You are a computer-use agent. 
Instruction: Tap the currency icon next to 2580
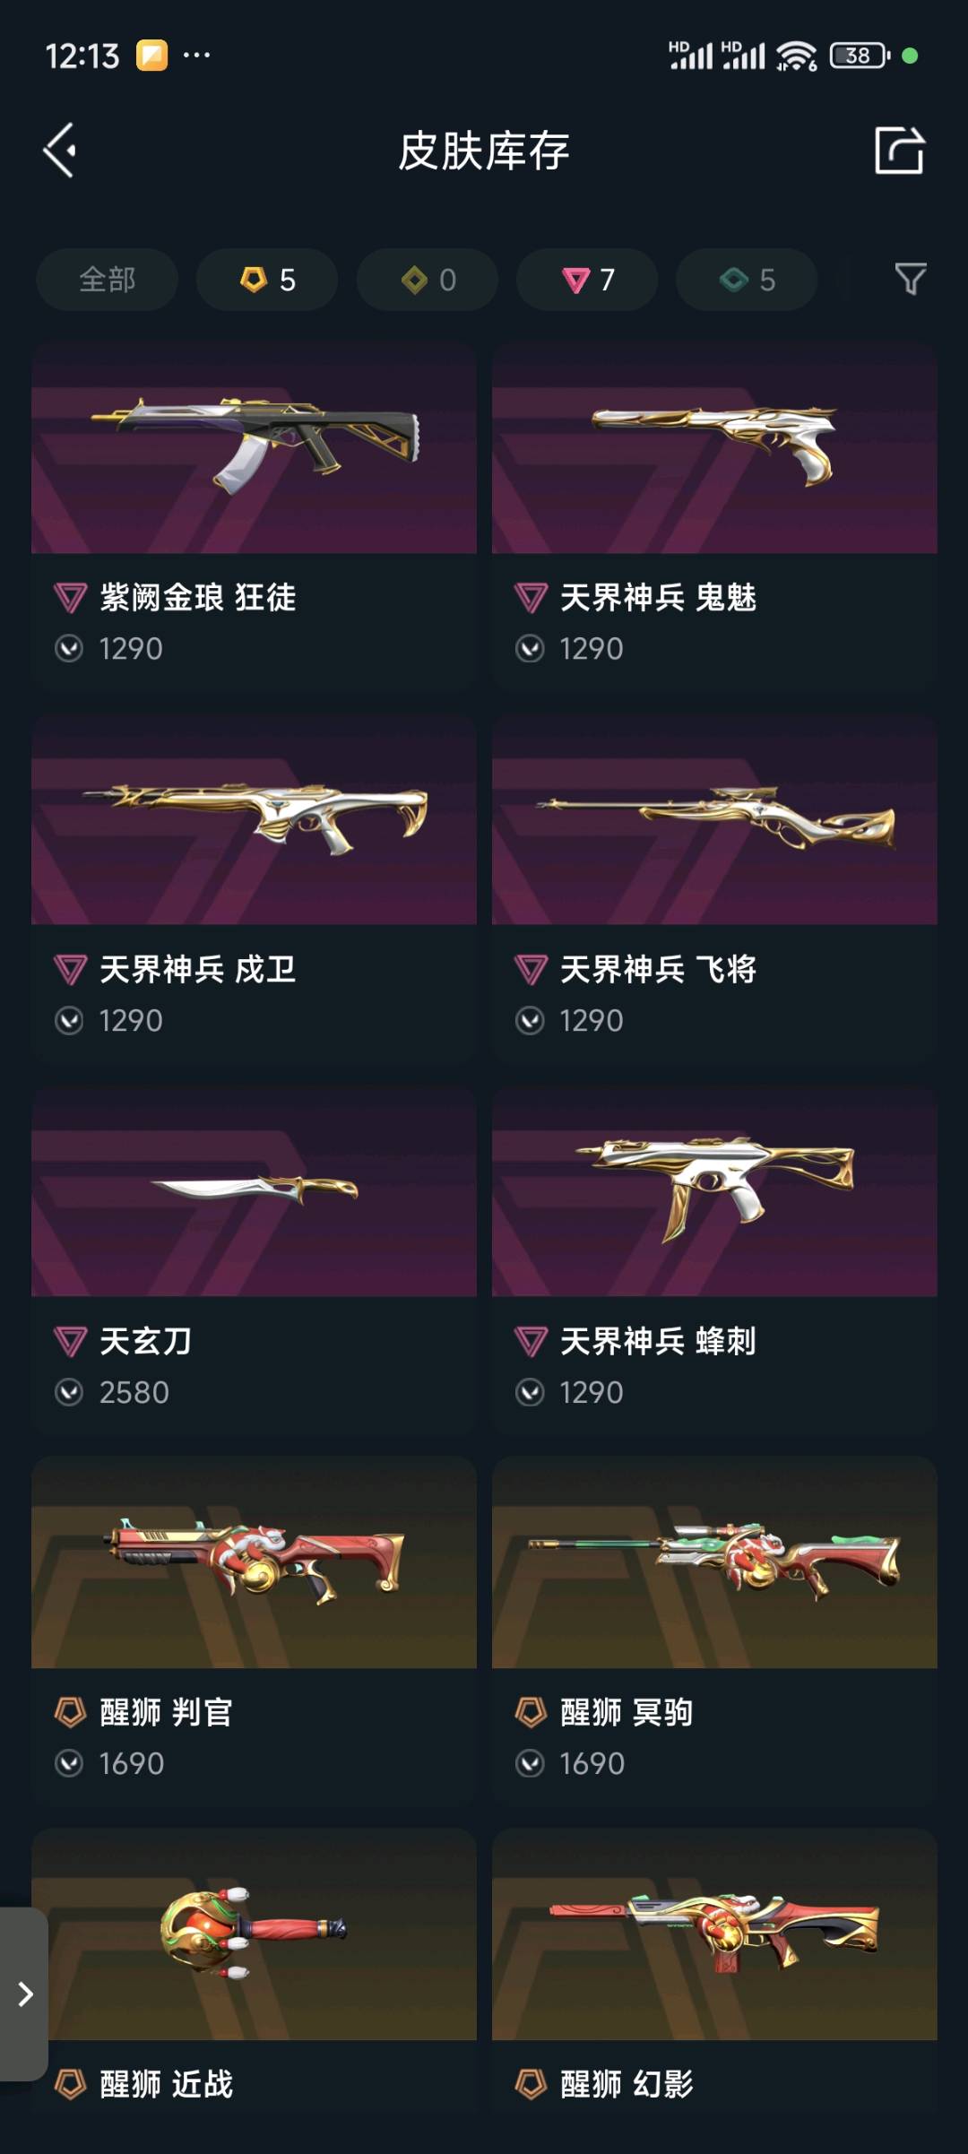tap(69, 1392)
